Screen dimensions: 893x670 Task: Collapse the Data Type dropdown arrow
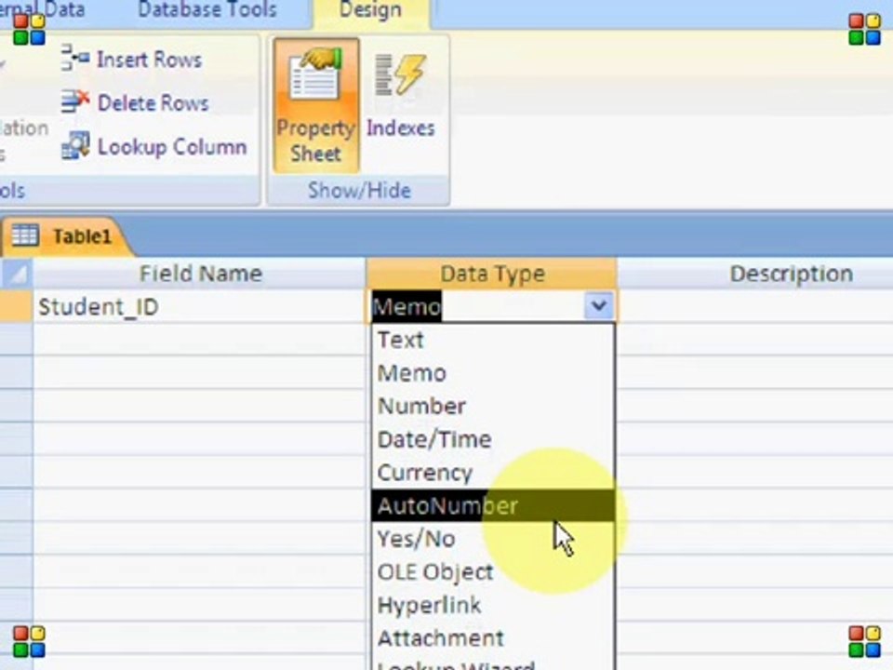point(598,306)
